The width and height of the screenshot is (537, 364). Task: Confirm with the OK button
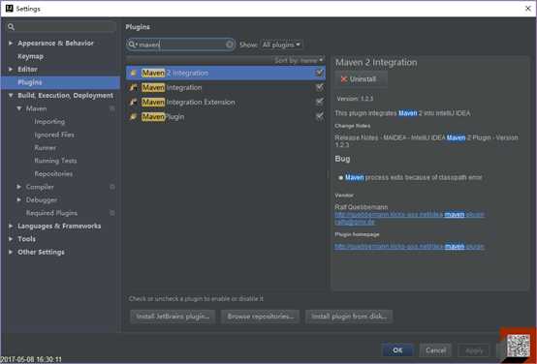pos(397,350)
